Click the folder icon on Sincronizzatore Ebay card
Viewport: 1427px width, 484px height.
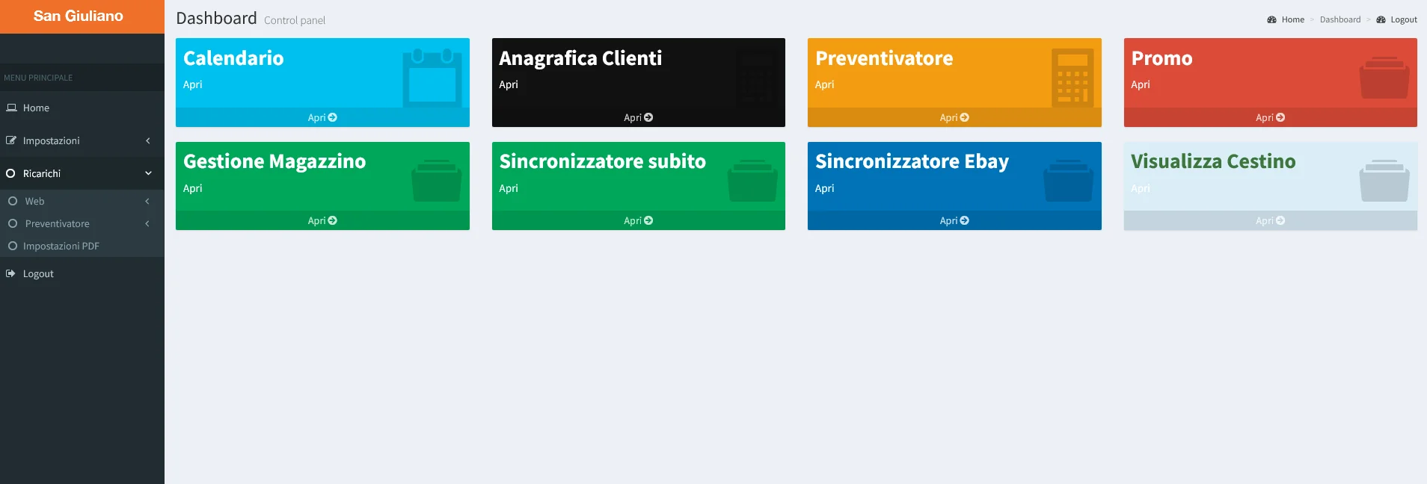coord(1069,181)
